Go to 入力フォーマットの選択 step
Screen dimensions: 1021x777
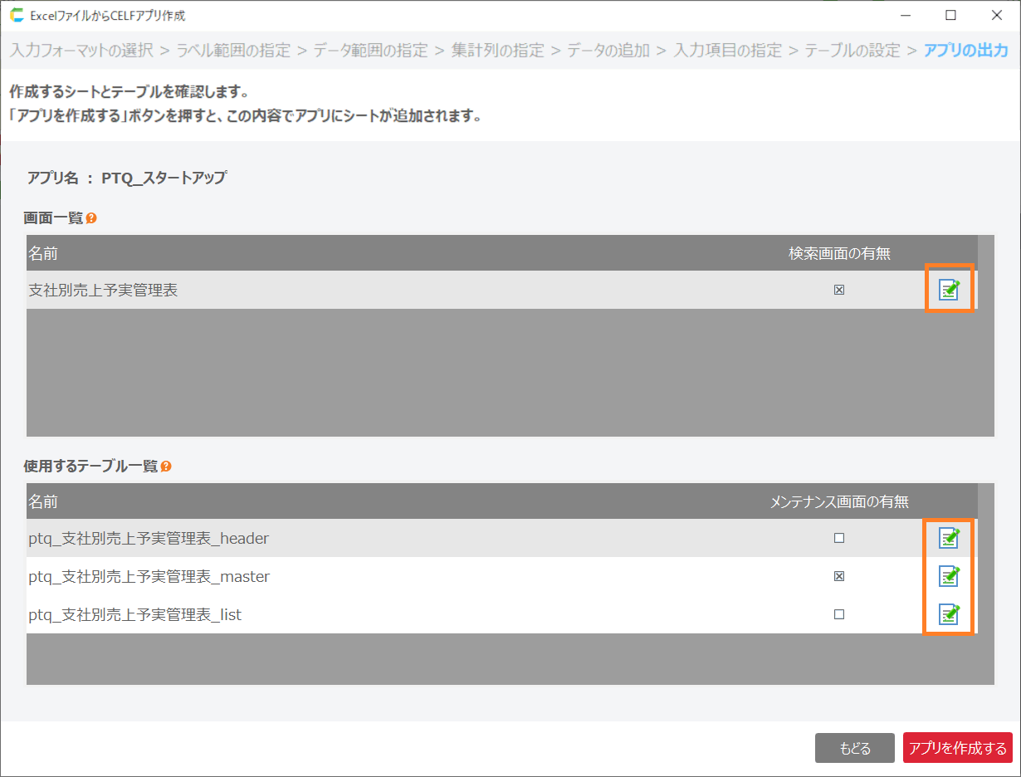click(x=81, y=51)
